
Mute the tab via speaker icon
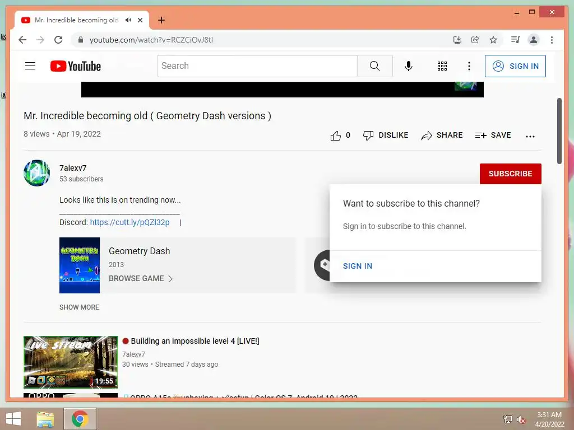point(128,20)
